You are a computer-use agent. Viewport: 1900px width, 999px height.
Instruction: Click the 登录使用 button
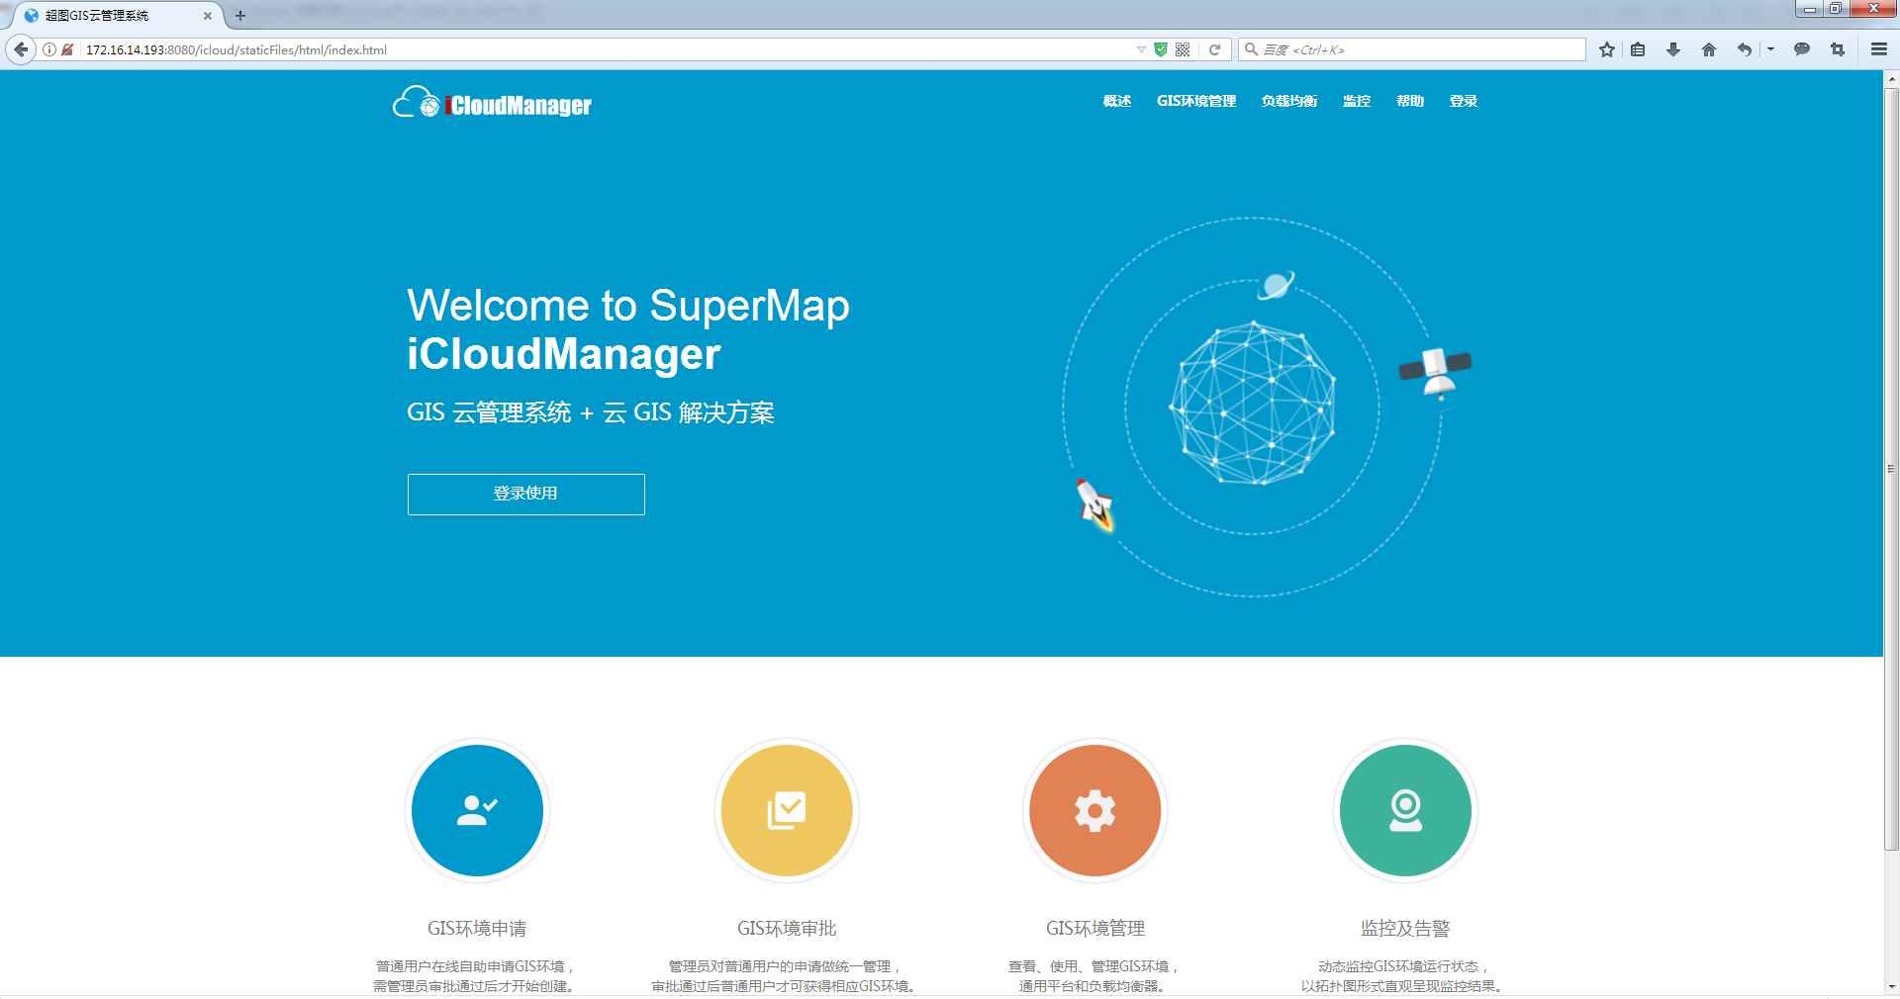tap(526, 495)
